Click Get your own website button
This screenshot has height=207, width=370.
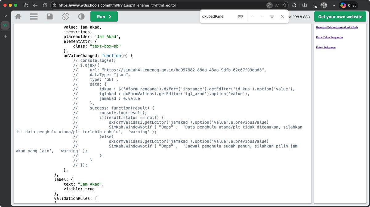point(340,17)
